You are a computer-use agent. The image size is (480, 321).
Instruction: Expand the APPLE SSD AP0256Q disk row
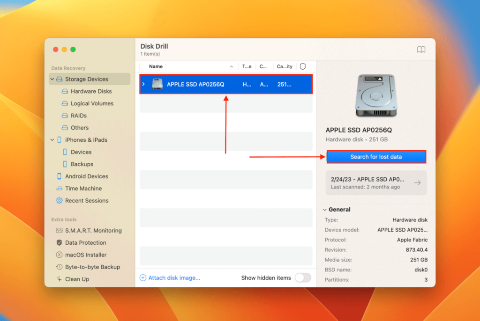[x=143, y=84]
